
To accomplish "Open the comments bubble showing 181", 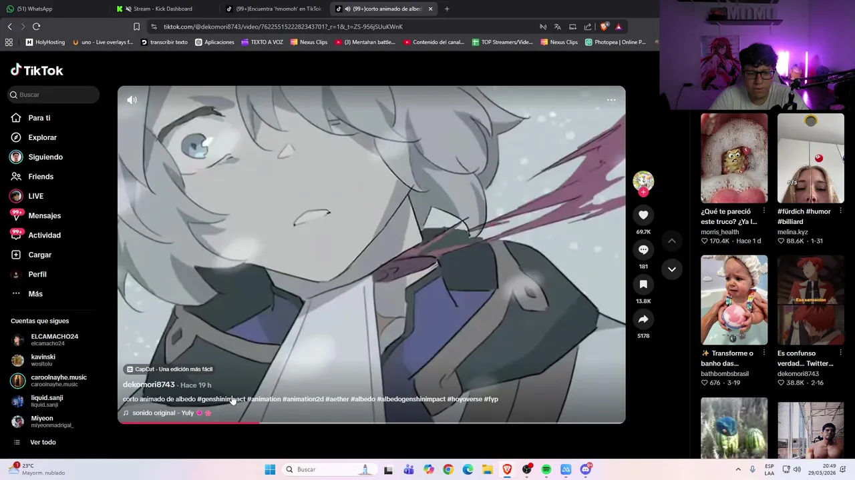I will click(643, 249).
